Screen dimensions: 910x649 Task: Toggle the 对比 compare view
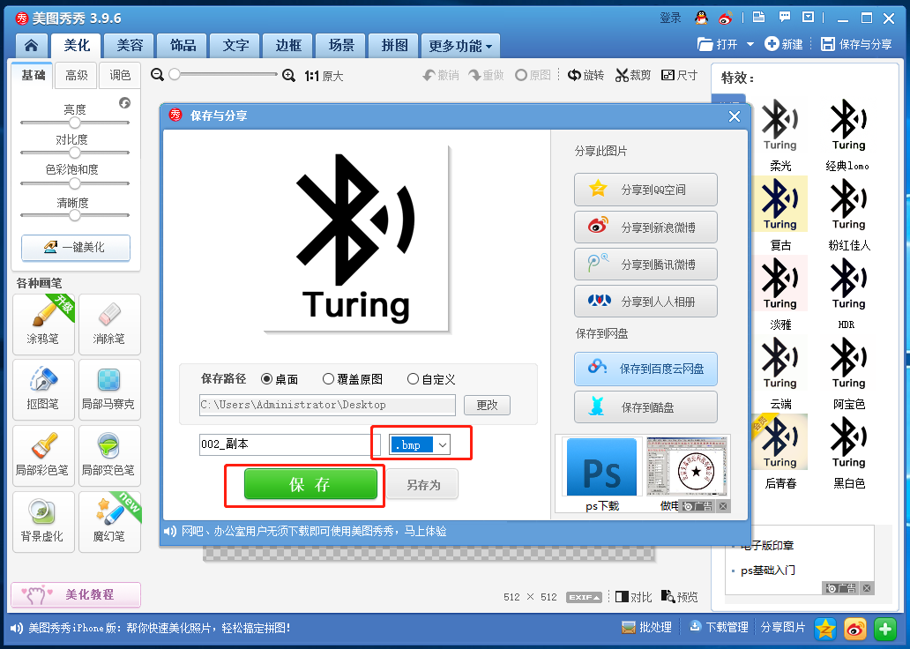tap(633, 597)
